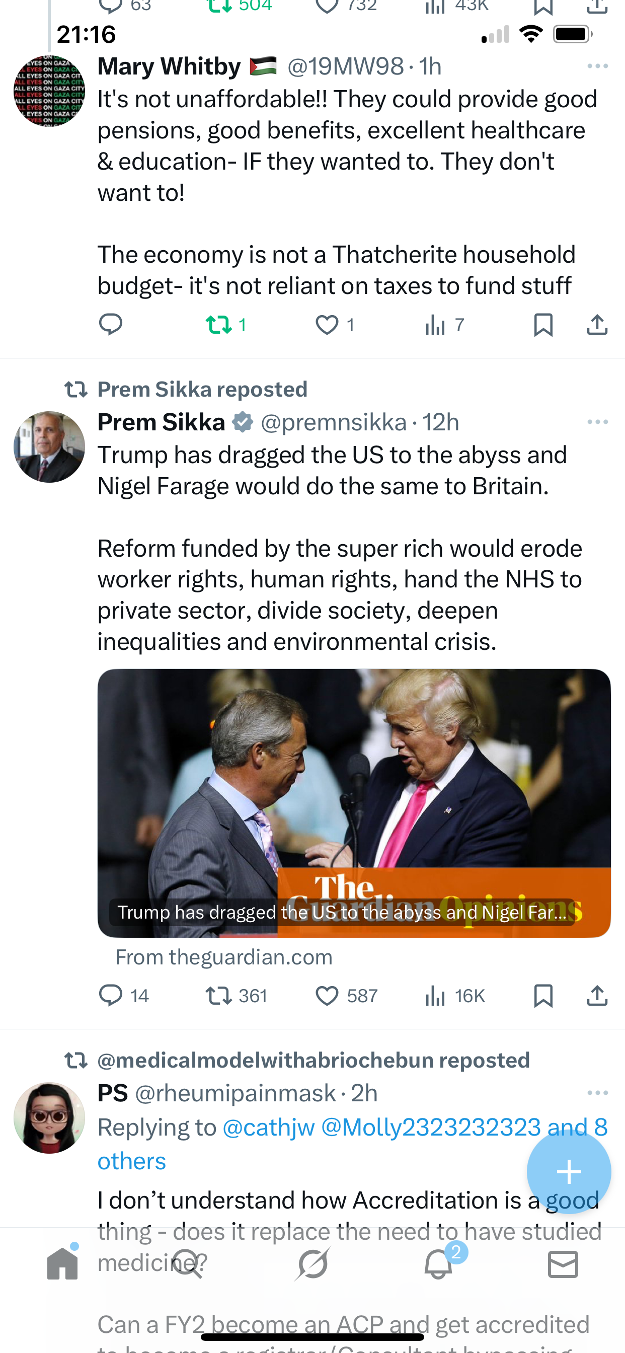Share Mary Whitby's post
Viewport: 625px width, 1353px height.
pyautogui.click(x=597, y=325)
